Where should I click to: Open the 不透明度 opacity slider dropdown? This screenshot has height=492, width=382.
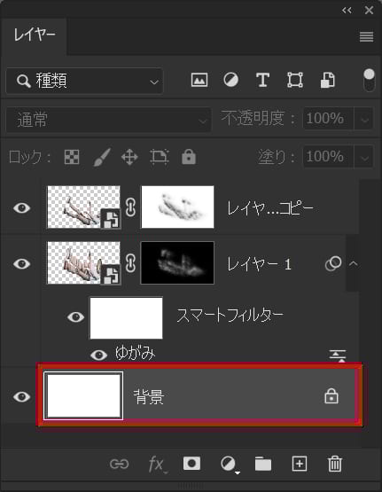click(364, 120)
